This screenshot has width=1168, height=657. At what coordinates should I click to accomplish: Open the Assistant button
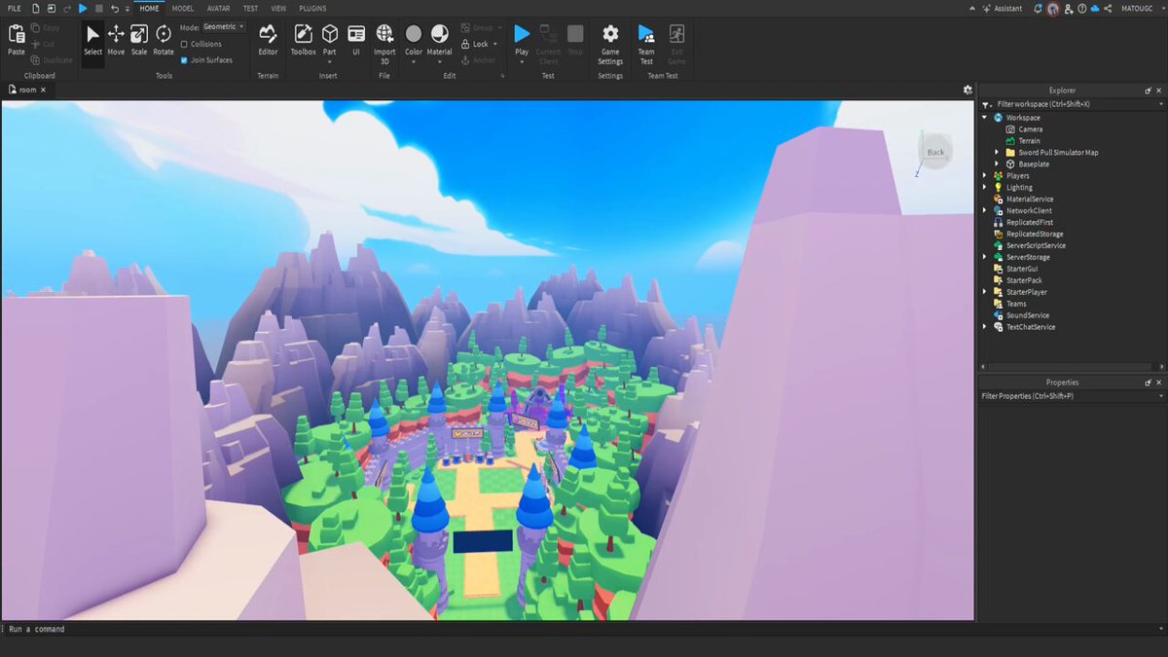[1002, 8]
